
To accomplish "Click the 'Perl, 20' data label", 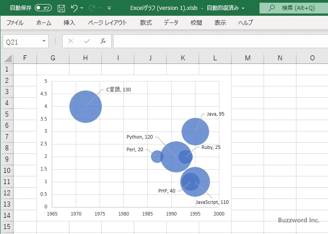I will (135, 149).
